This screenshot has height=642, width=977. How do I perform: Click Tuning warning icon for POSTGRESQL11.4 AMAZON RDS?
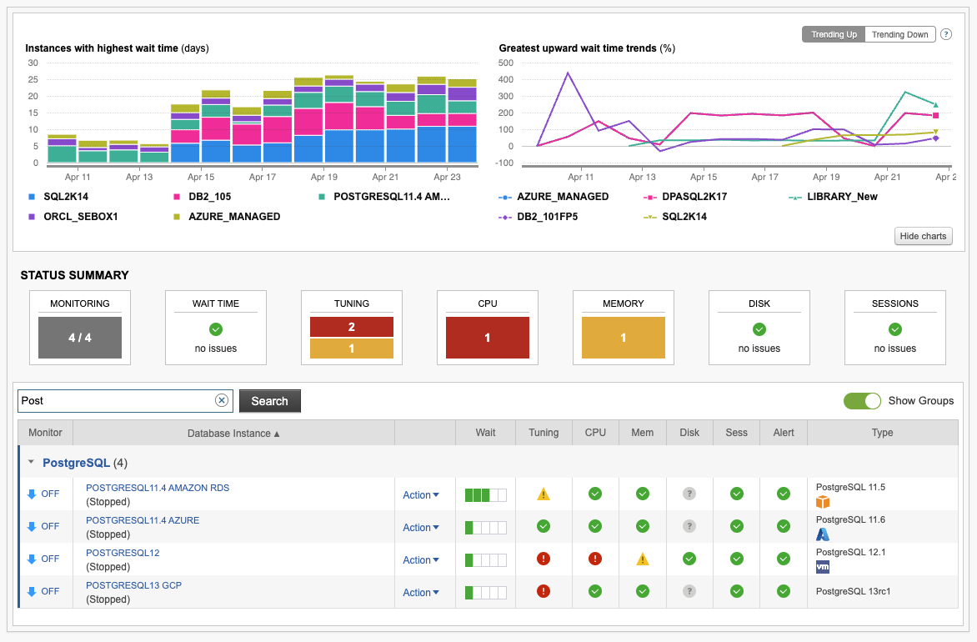tap(544, 494)
